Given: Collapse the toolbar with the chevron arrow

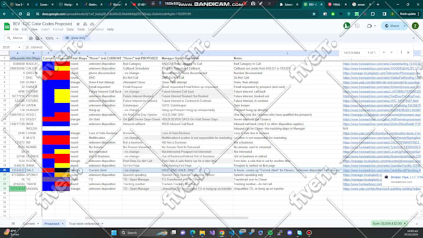Looking at the screenshot, I should [x=414, y=39].
